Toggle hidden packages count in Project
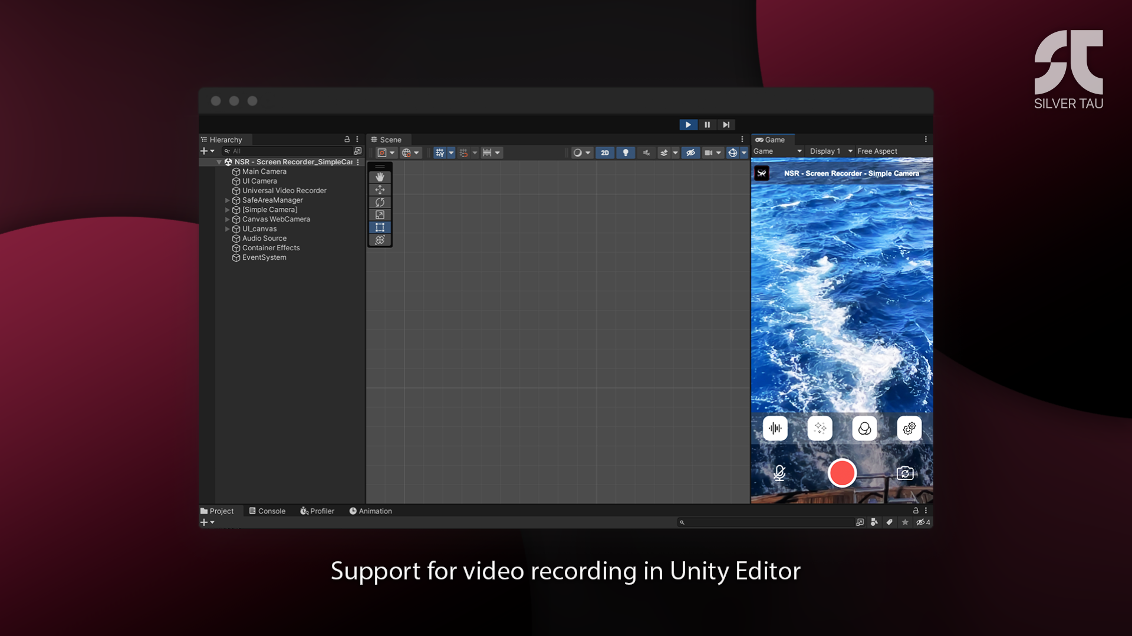The height and width of the screenshot is (636, 1132). coord(923,522)
